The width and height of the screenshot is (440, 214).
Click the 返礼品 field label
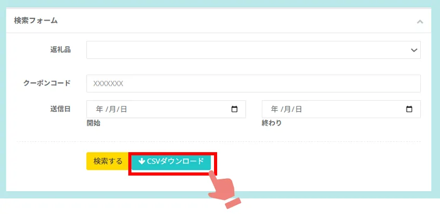pos(60,50)
